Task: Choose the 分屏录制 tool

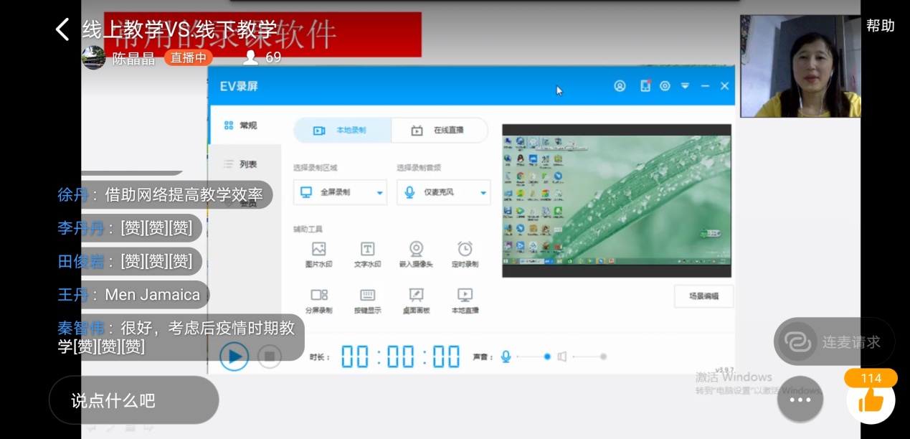Action: (x=319, y=301)
